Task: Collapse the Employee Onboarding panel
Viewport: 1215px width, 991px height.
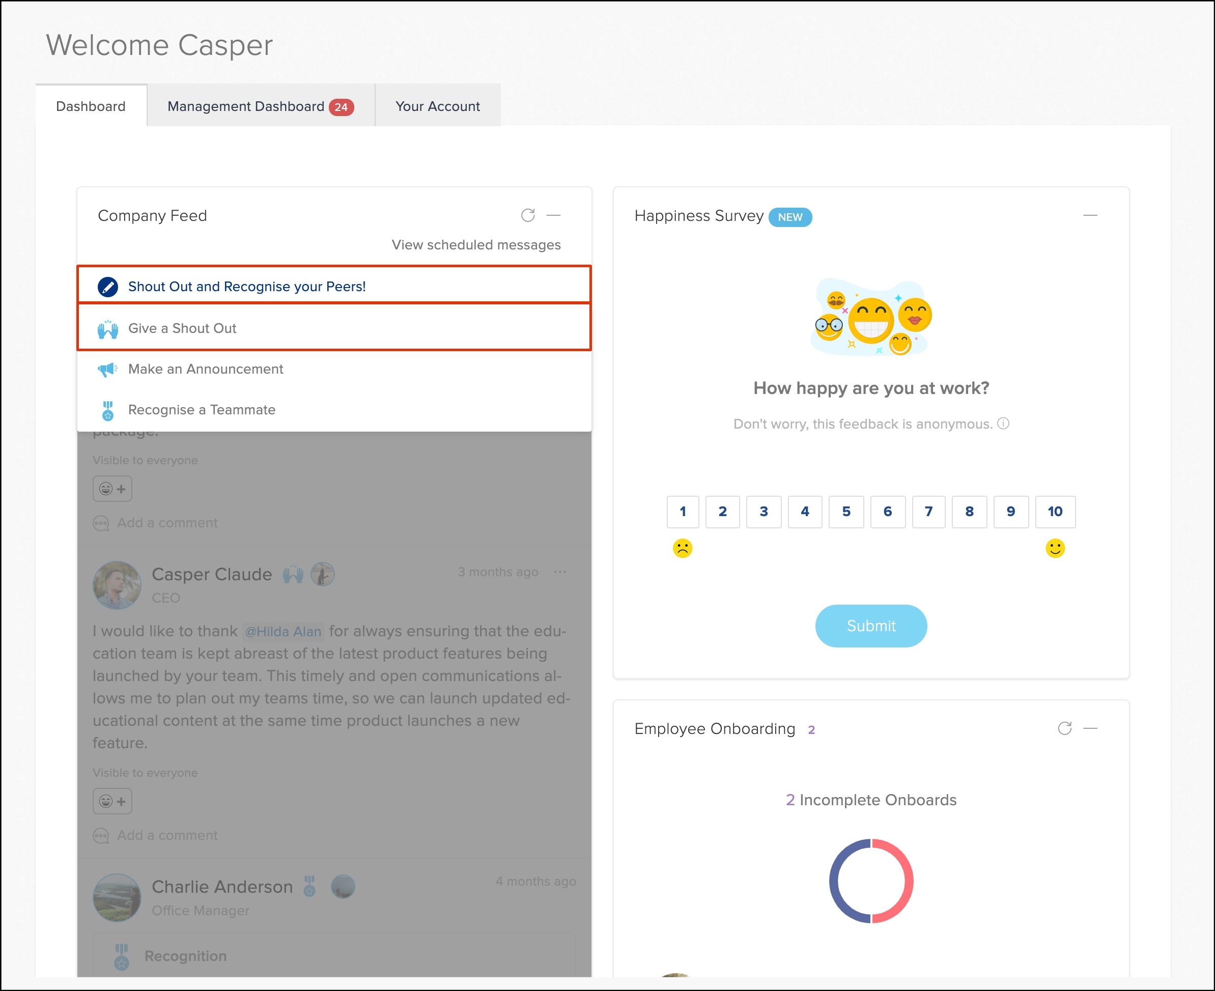Action: [1090, 728]
